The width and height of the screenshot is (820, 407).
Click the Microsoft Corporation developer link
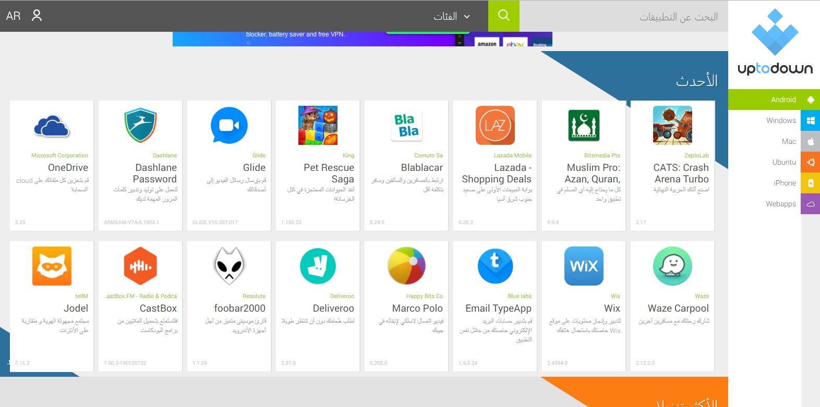(x=59, y=155)
